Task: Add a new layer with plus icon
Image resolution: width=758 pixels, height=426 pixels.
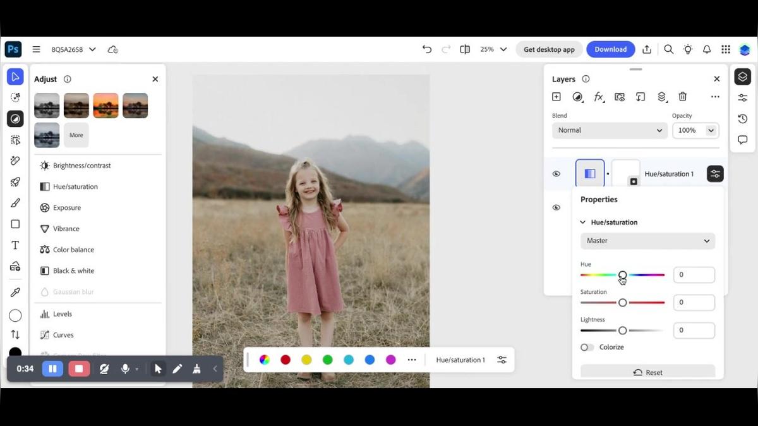Action: tap(556, 97)
